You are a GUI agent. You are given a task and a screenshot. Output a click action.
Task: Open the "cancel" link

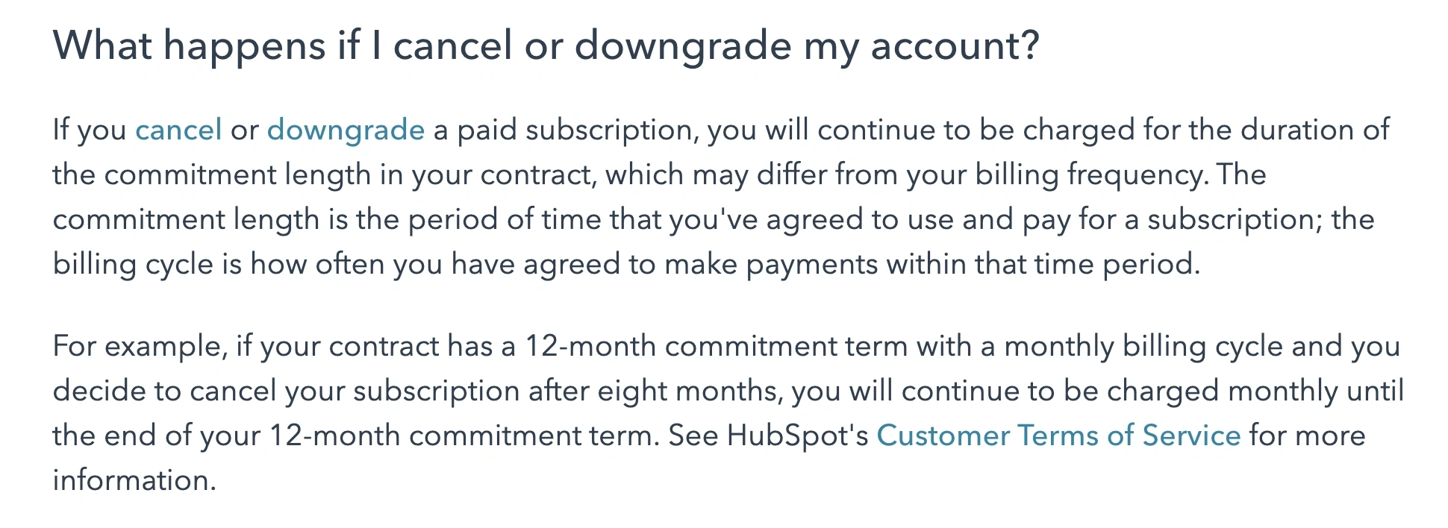click(x=178, y=131)
